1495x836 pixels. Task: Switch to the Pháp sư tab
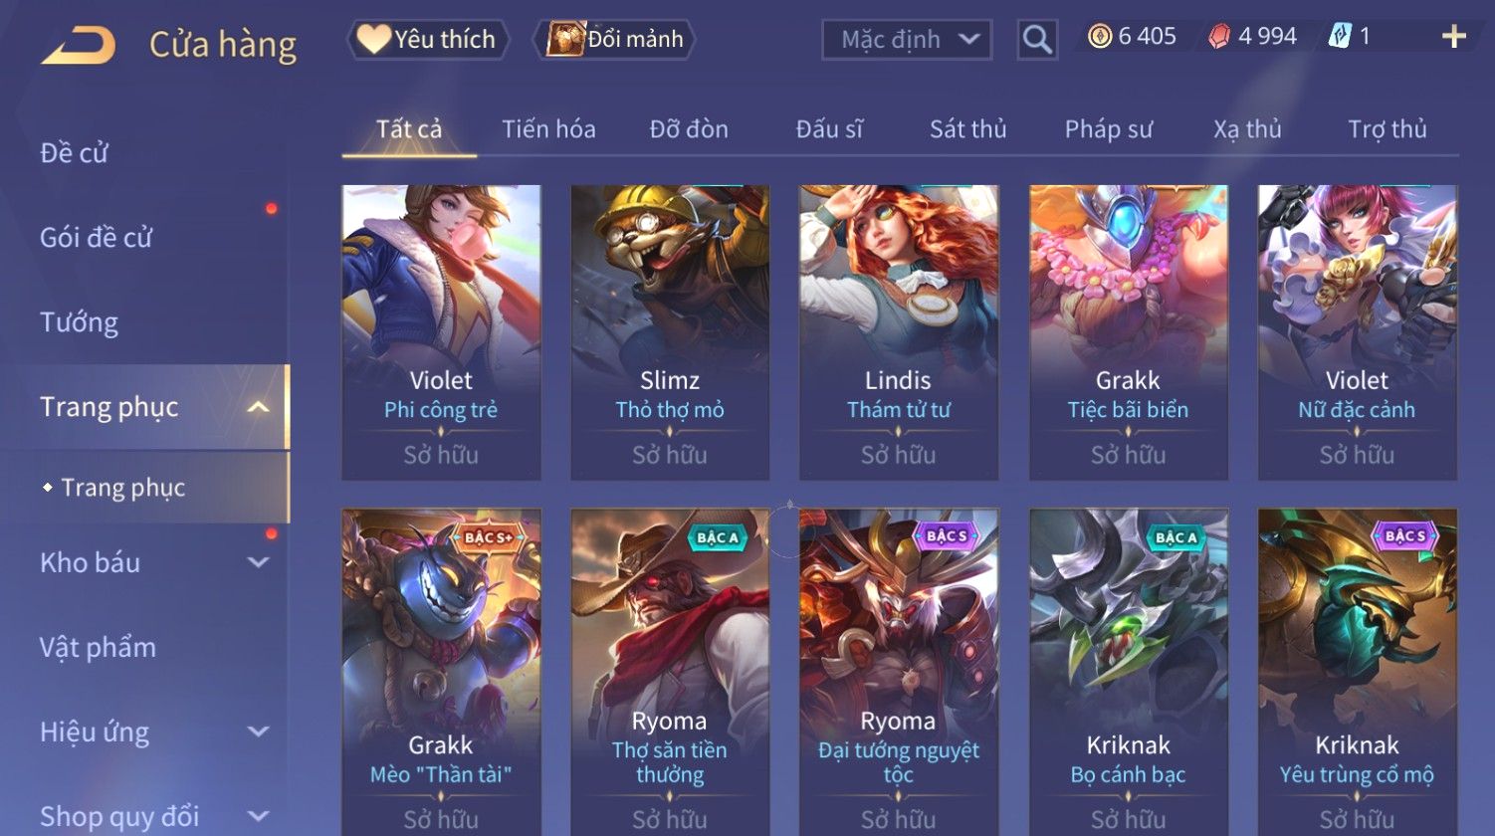pyautogui.click(x=1109, y=129)
